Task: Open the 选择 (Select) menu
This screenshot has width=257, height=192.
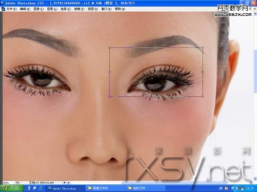Action: (66, 9)
